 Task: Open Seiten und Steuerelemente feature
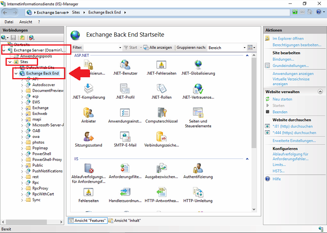[x=198, y=113]
